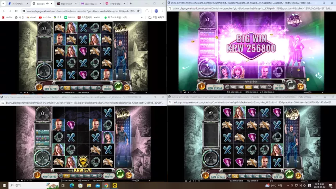Viewport: 336px width, 189px height.
Task: Open the YouTube bookmark
Action: pyautogui.click(x=45, y=17)
